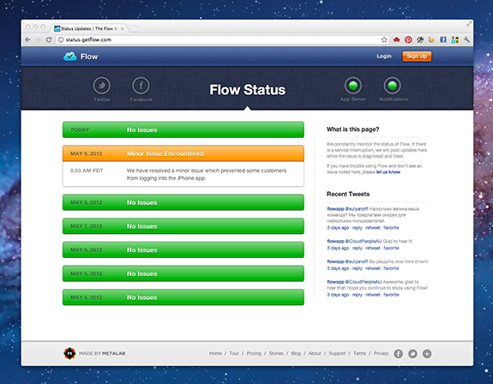Open the Pricing footer link
The height and width of the screenshot is (384, 493).
coord(254,353)
